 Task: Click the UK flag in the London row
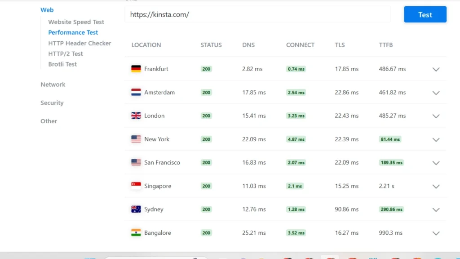click(136, 116)
